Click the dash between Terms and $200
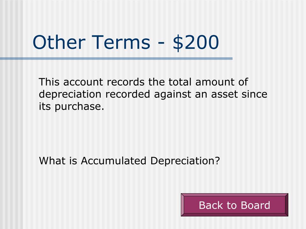The width and height of the screenshot is (306, 229). 161,44
